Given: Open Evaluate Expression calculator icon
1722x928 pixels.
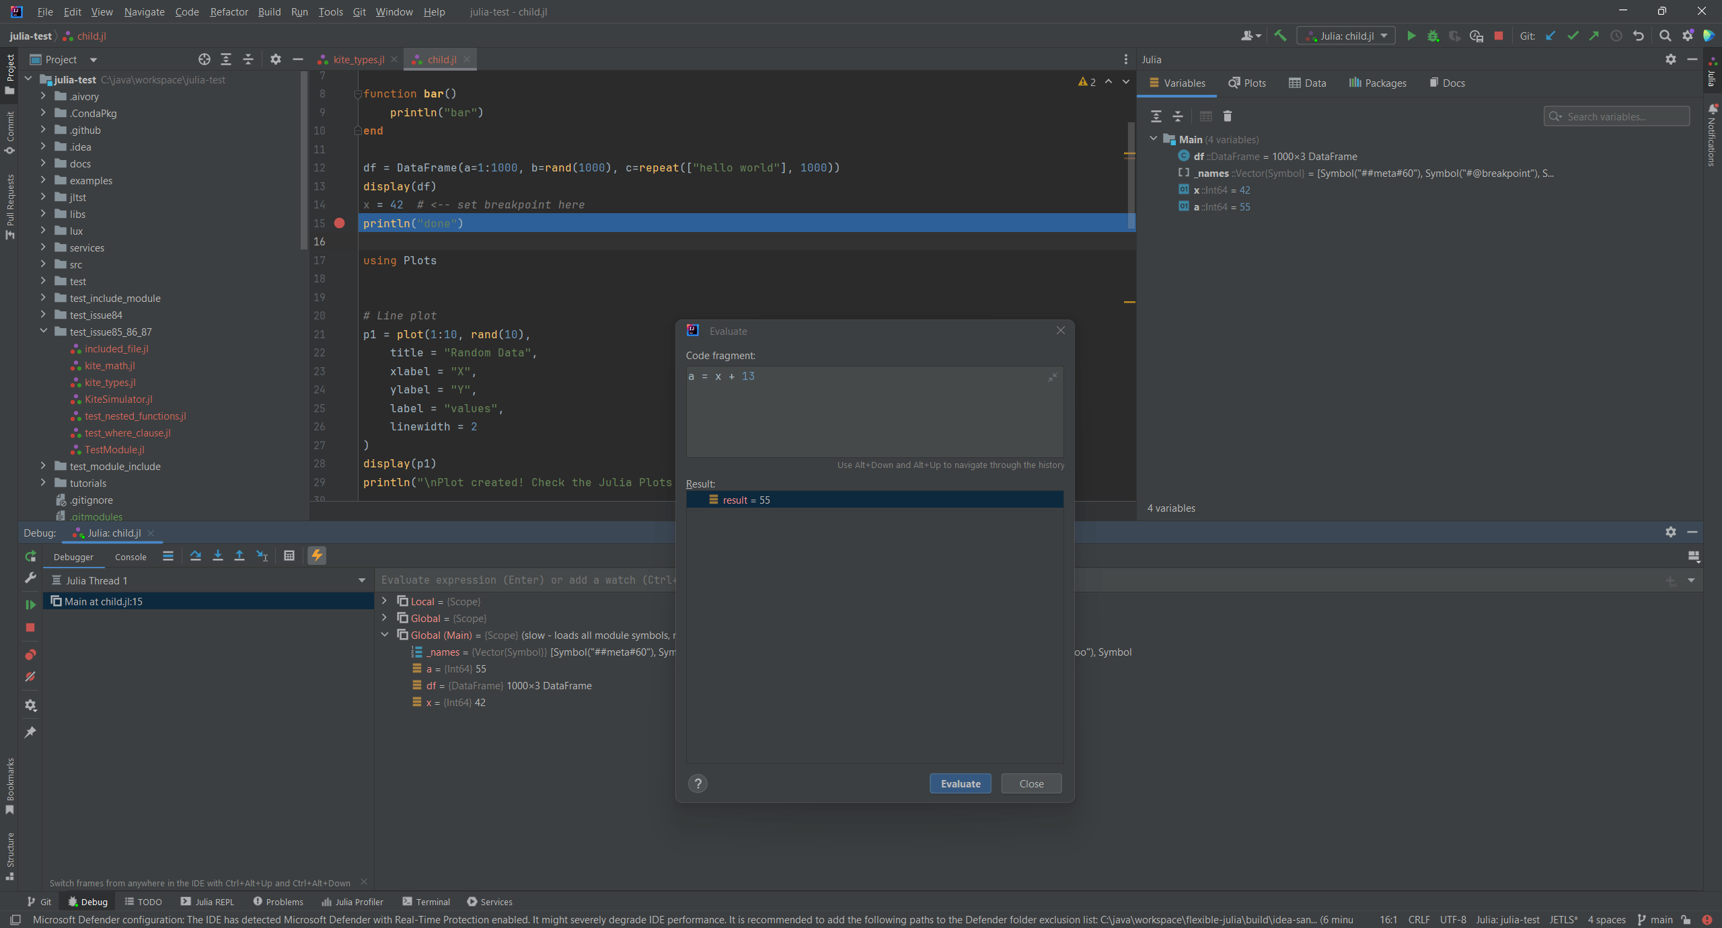Looking at the screenshot, I should point(289,555).
